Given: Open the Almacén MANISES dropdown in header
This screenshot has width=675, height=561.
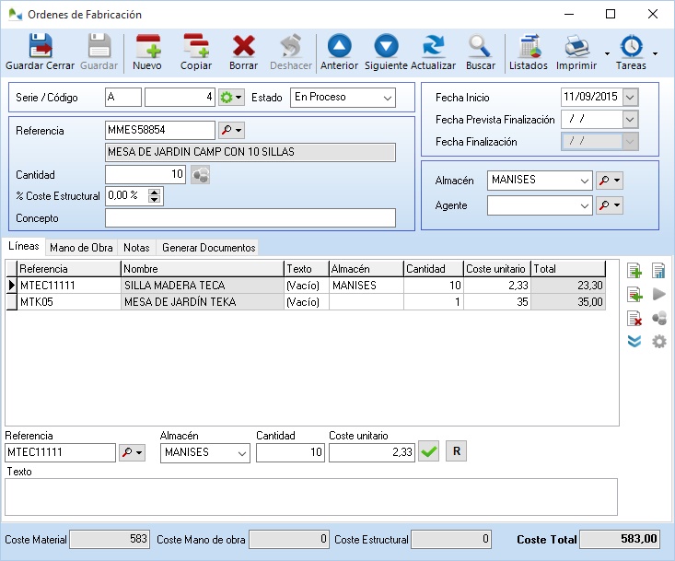Looking at the screenshot, I should click(585, 181).
